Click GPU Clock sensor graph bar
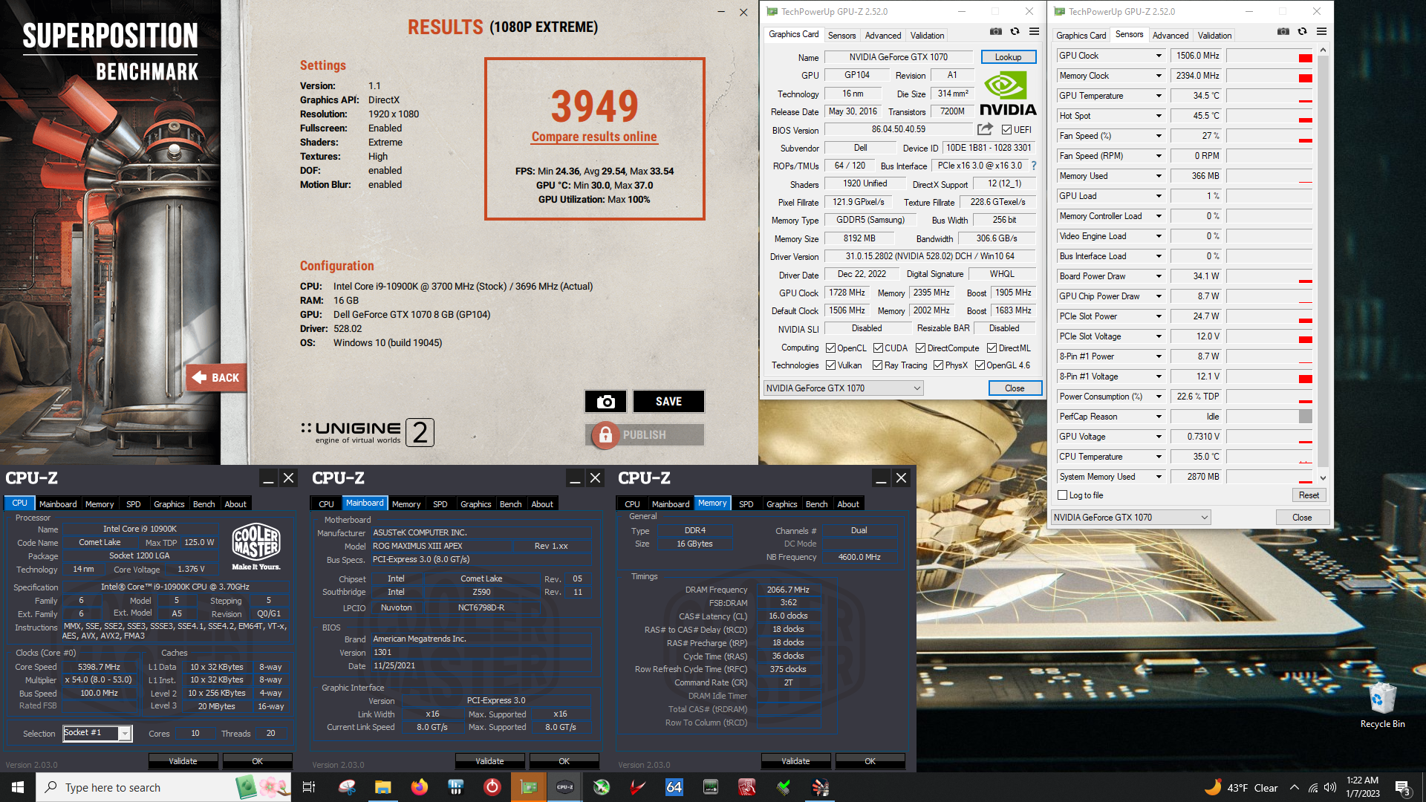1426x802 pixels. [1269, 56]
